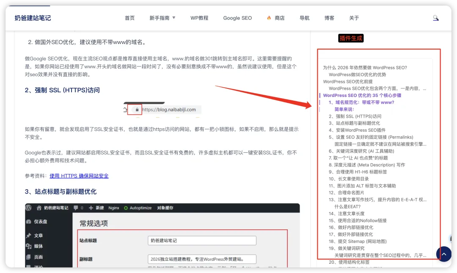Click the comment bubble icon in admin bar
The width and height of the screenshot is (457, 273).
pos(76,208)
